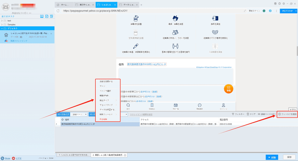Open the vertical three-dot menu in address bar

pos(276,11)
